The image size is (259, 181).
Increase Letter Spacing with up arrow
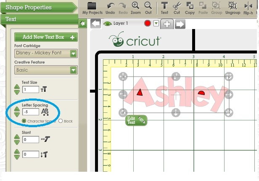click(17, 109)
